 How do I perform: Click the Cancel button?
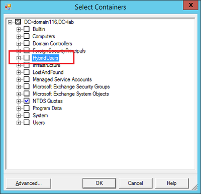pos(136,183)
